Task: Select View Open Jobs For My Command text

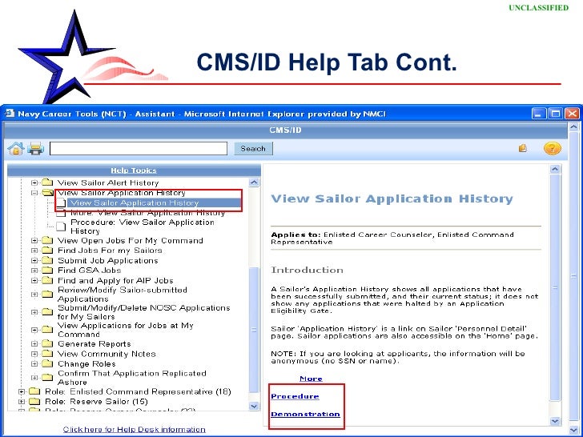Action: click(x=130, y=241)
